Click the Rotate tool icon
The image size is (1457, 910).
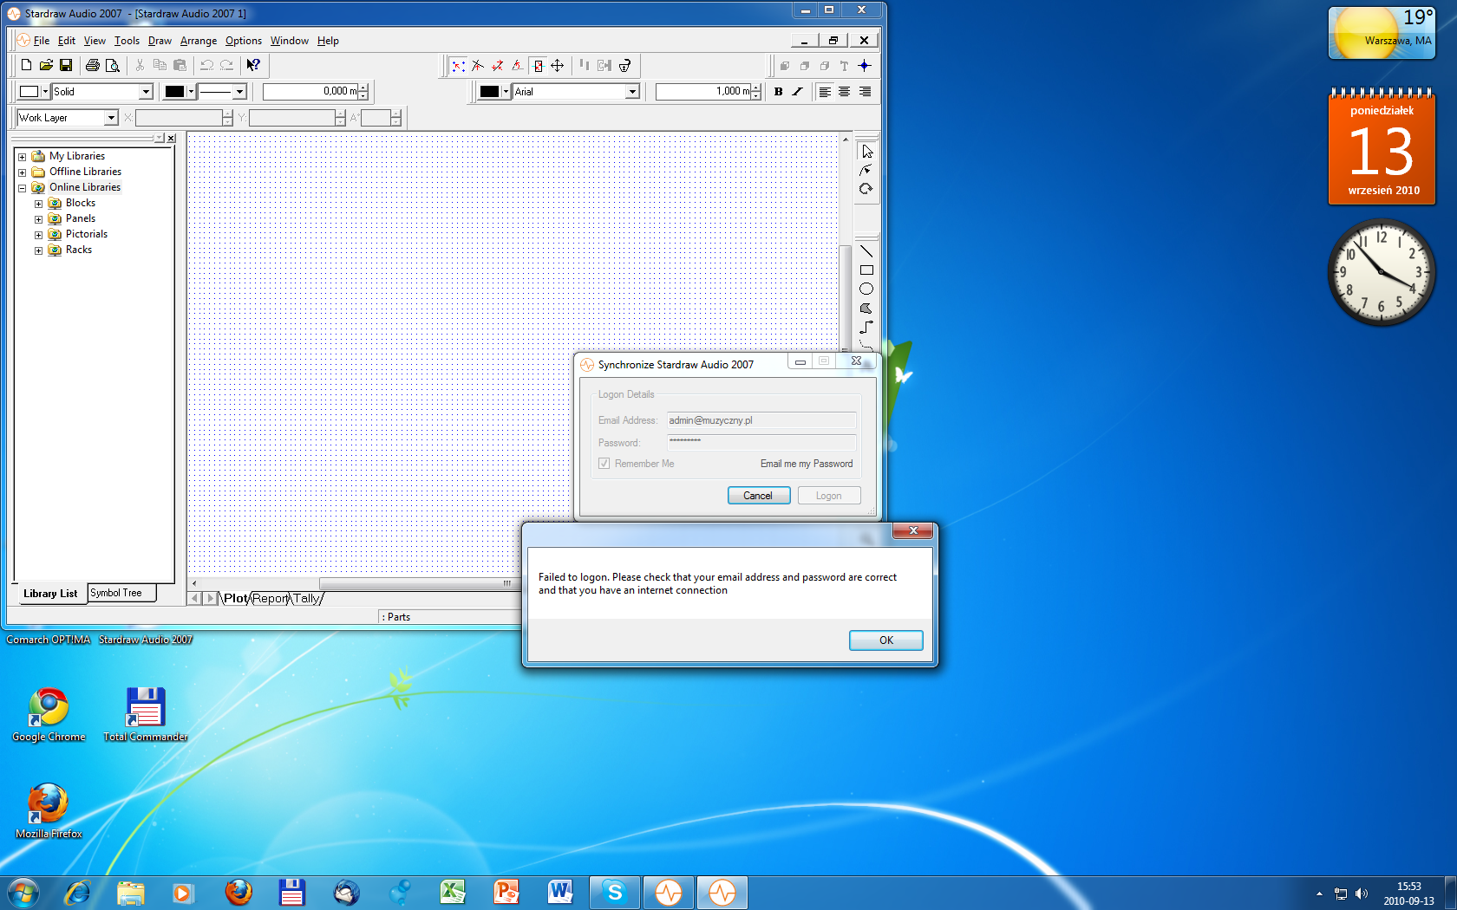pos(866,189)
